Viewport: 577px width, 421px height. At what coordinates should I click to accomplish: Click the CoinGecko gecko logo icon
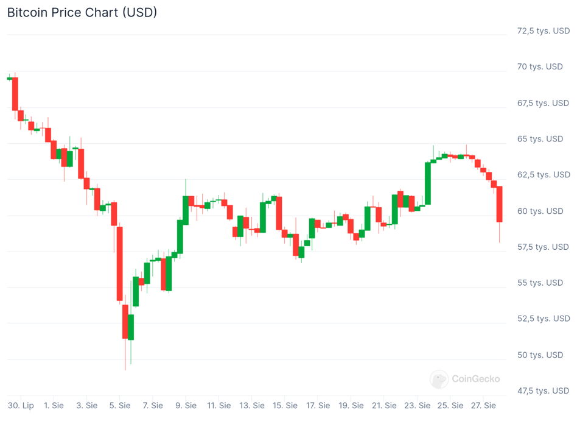pyautogui.click(x=439, y=379)
